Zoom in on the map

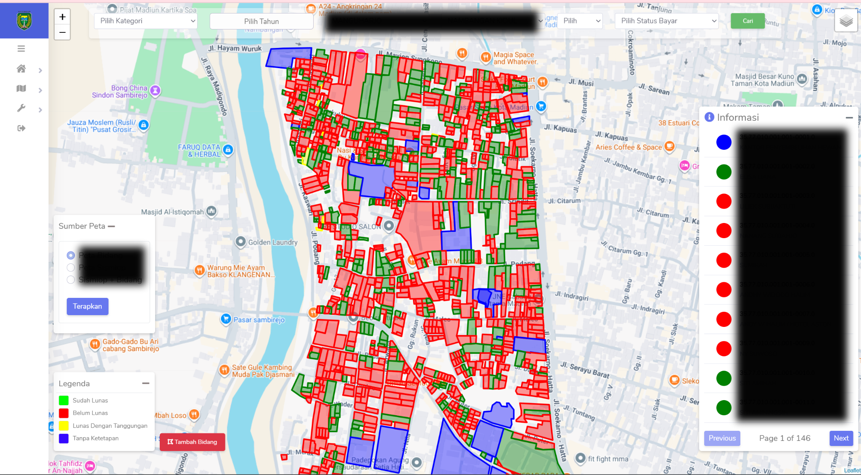pos(62,17)
